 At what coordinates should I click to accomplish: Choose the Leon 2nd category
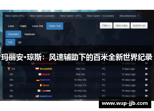coord(38,26)
